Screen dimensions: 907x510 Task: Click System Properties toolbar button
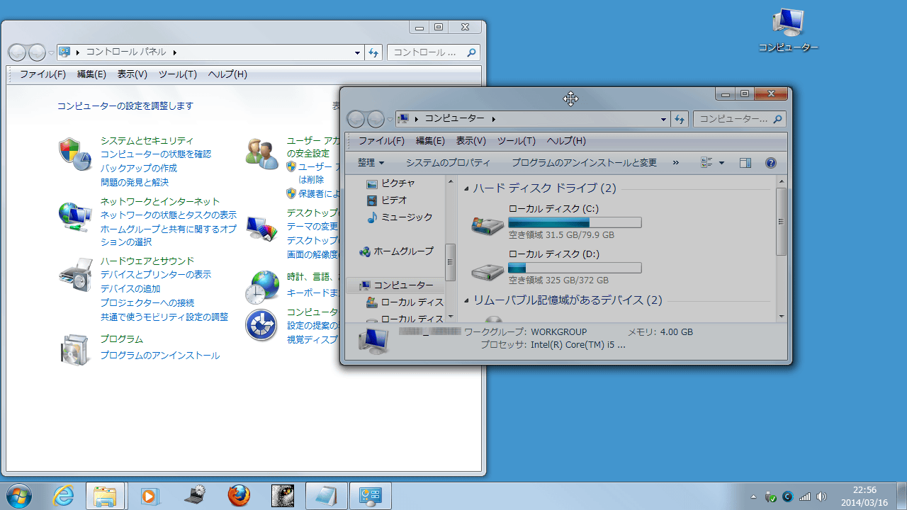click(448, 163)
